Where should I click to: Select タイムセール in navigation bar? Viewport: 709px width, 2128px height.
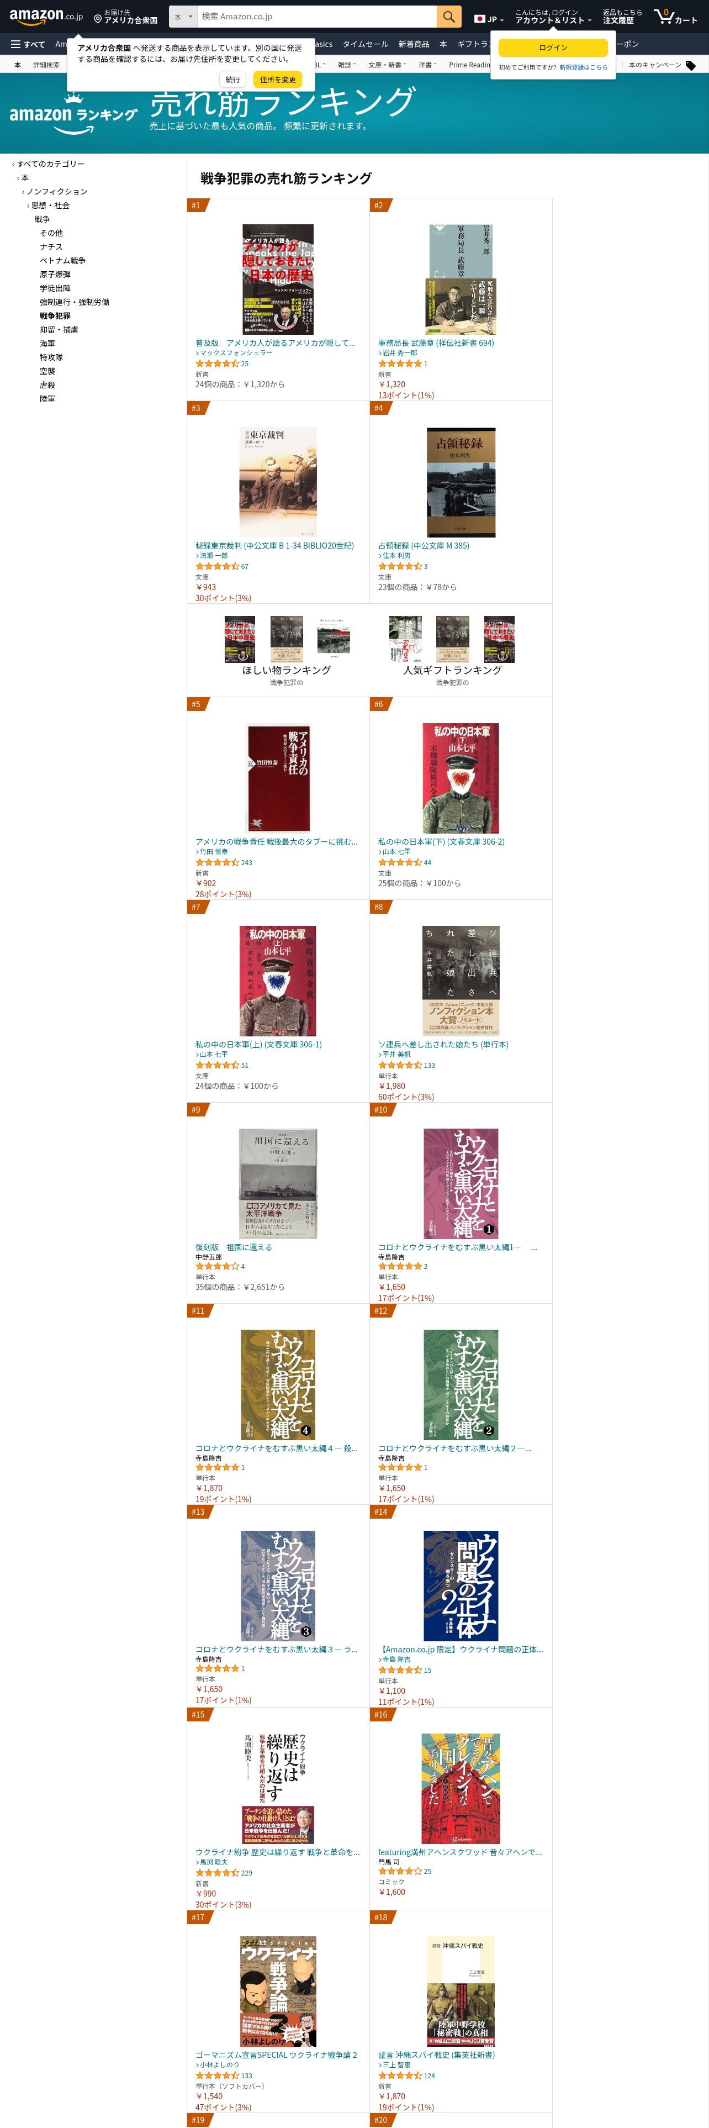coord(365,45)
